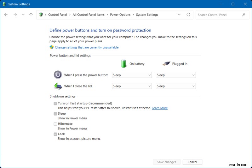The image size is (252, 168).
Task: Click the Power button and lid settings label
Action: pos(70,55)
